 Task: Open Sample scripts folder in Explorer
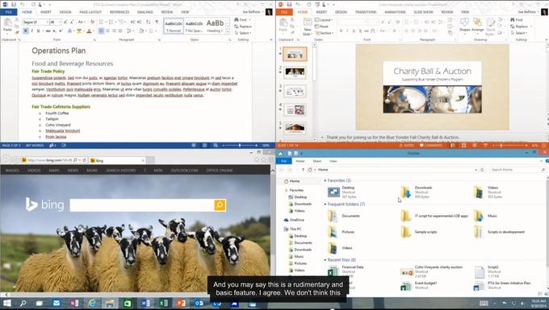click(x=419, y=232)
